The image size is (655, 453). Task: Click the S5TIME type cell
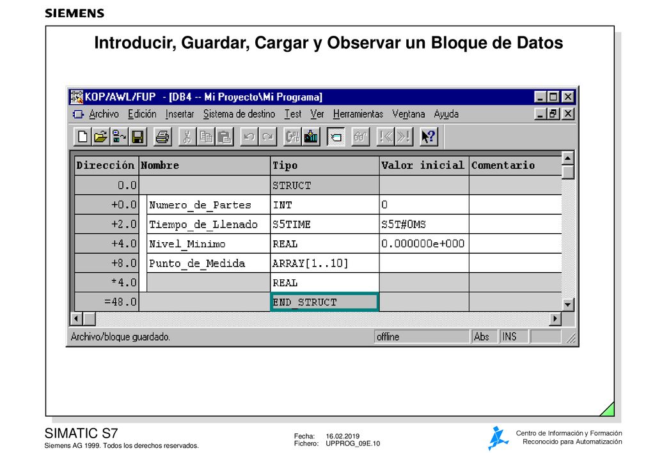(x=324, y=224)
